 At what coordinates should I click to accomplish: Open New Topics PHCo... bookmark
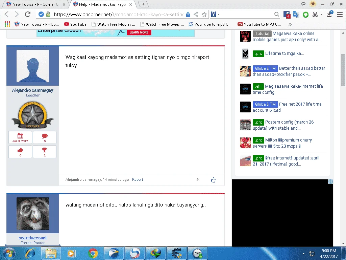36,24
